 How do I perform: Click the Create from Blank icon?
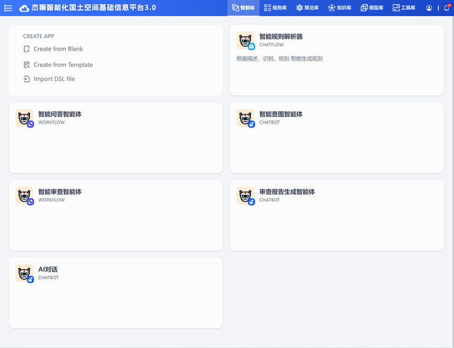coord(27,49)
